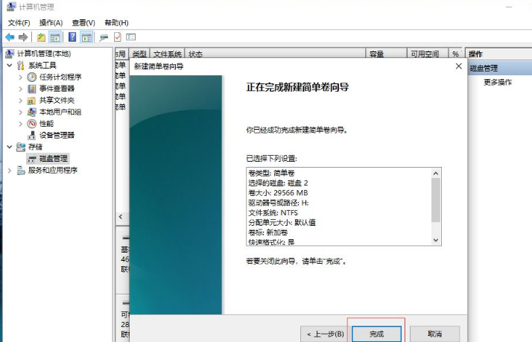532x342 pixels.
Task: Click the Up one level folder icon
Action: [41, 37]
